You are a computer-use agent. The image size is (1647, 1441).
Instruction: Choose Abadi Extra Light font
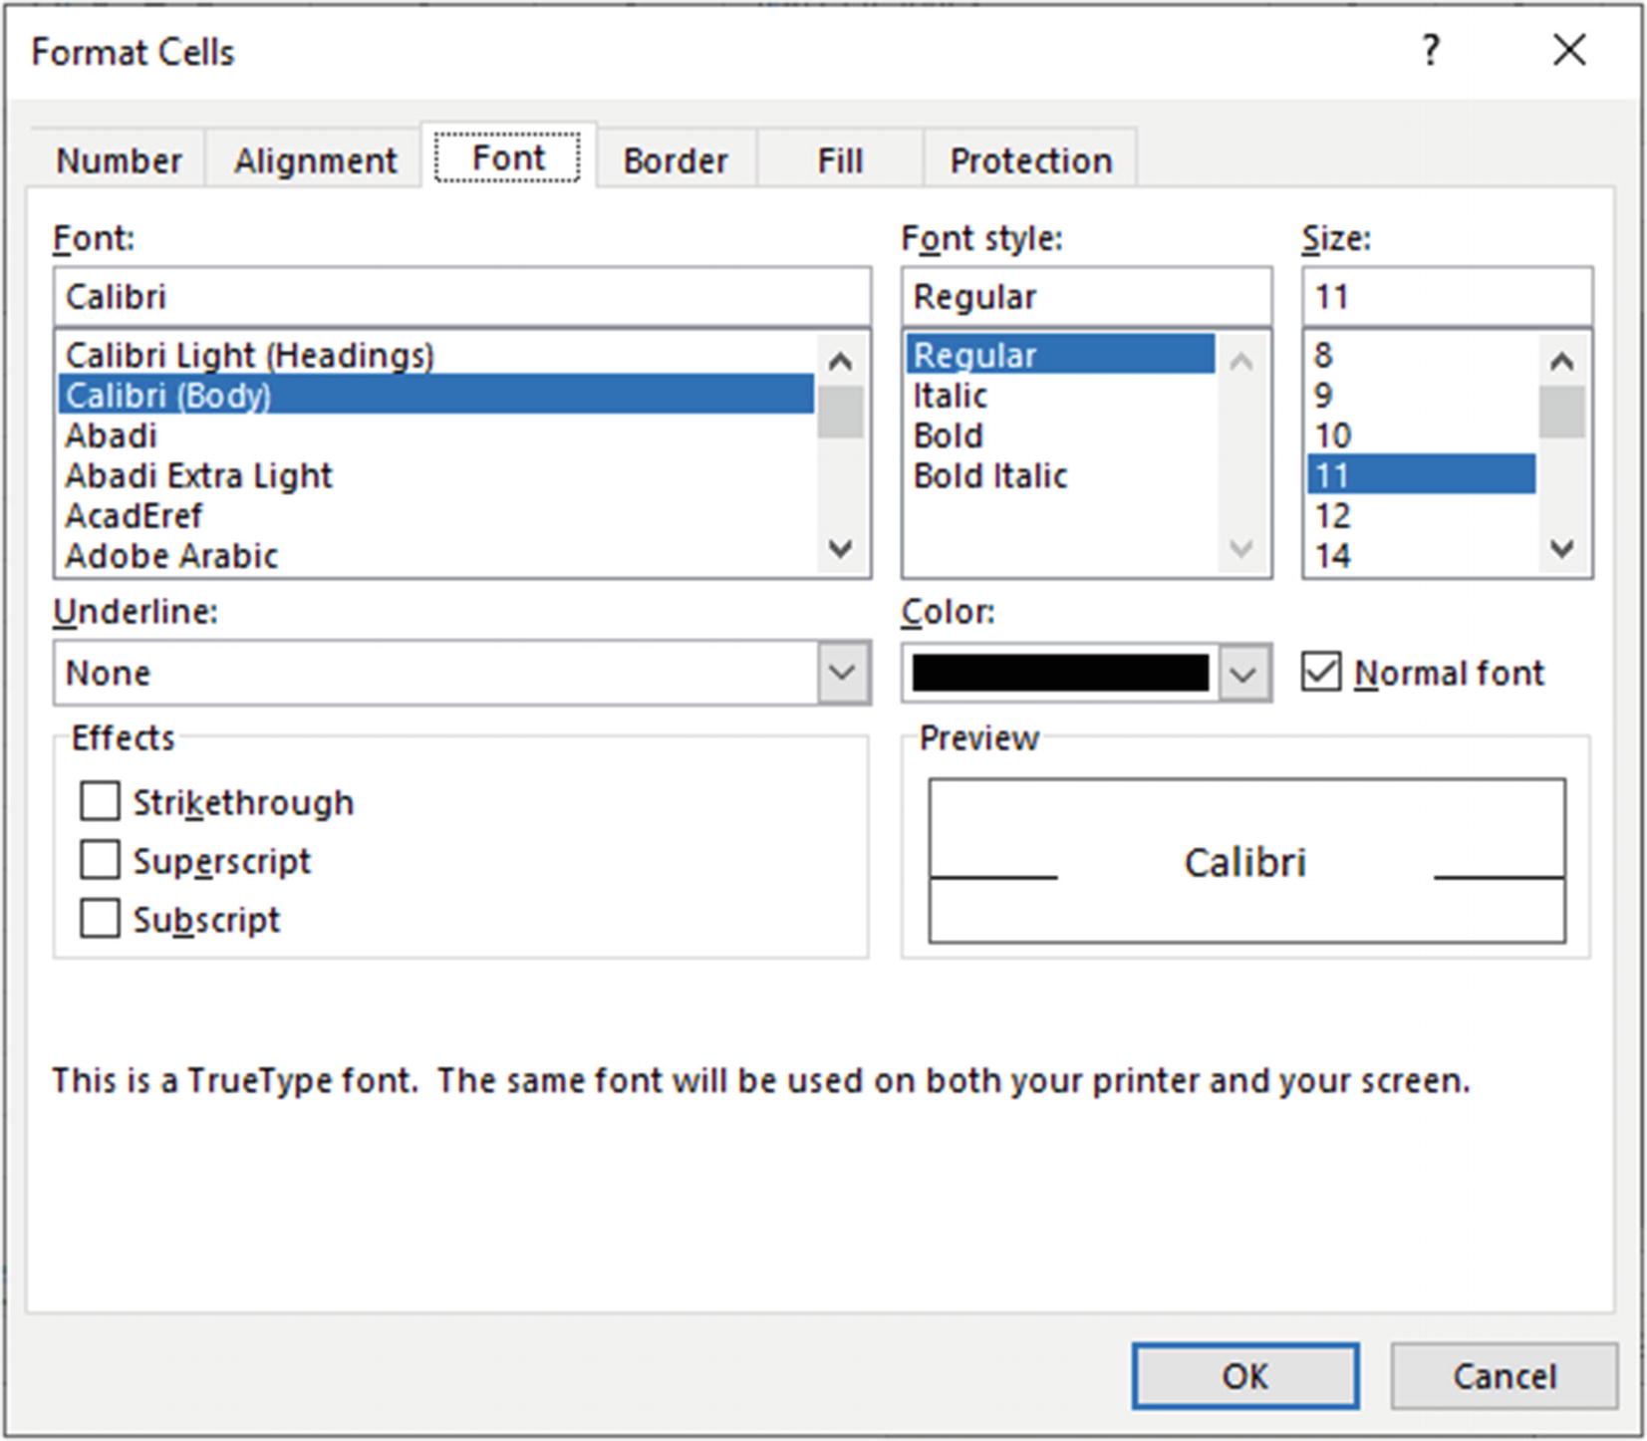[198, 476]
